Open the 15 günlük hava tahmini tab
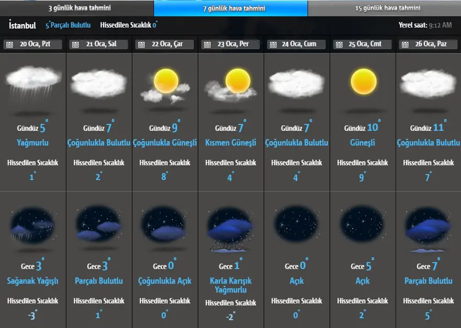461x328 pixels. [385, 8]
